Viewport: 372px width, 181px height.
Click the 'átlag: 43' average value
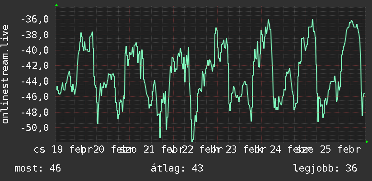coord(177,168)
